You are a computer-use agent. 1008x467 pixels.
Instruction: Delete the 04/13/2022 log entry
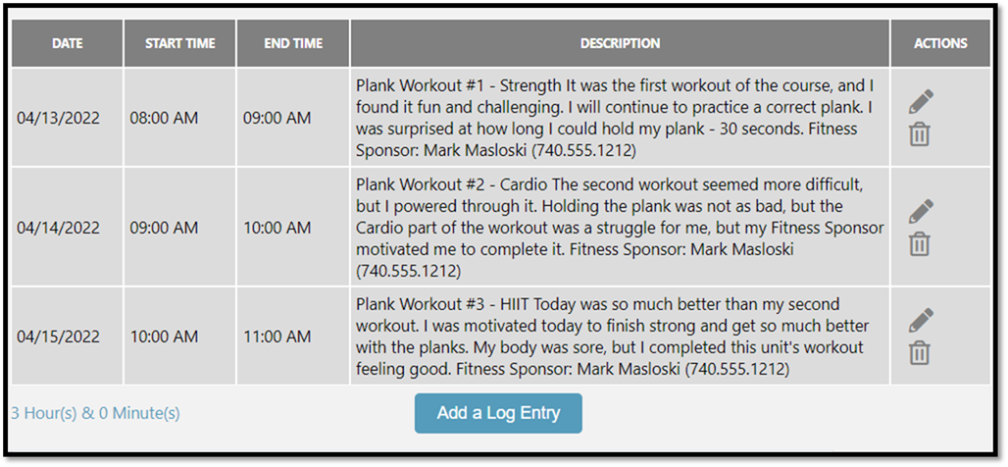tap(919, 134)
